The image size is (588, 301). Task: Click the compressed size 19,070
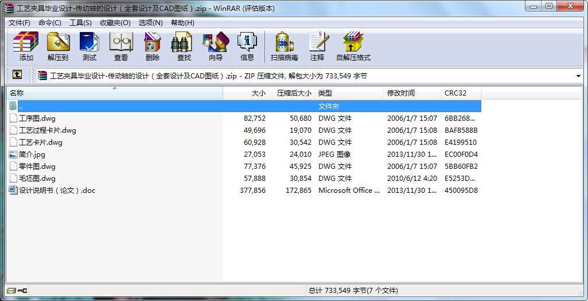coord(301,130)
